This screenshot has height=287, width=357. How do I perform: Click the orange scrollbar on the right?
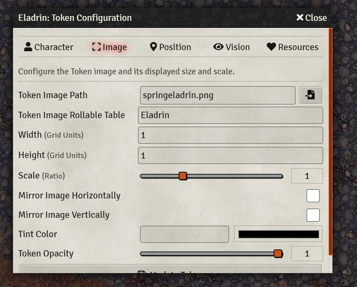(330, 142)
